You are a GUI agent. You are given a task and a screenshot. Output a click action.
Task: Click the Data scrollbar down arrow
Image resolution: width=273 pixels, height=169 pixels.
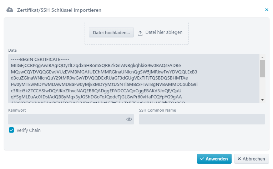(262, 100)
